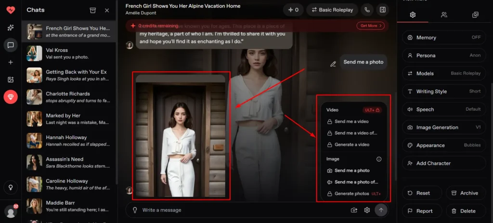The image size is (493, 223).
Task: Click the camera plus icon in message bar
Action: click(354, 210)
